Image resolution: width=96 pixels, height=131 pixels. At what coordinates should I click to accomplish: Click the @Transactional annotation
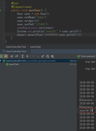[x=21, y=7]
